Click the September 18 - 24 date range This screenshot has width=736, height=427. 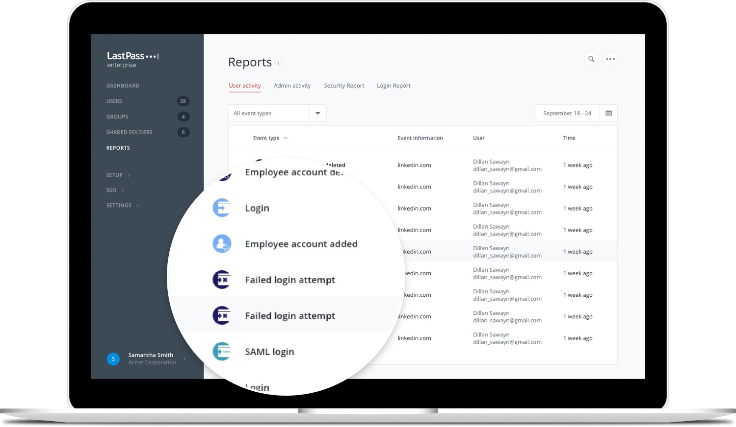(x=567, y=113)
